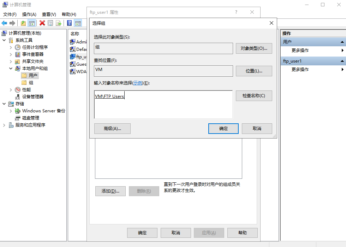Open Properties using its toolbar icon
This screenshot has height=247, width=346.
tap(50, 23)
